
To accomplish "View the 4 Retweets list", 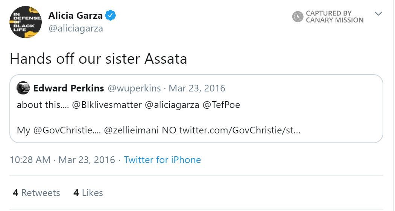I will (x=36, y=193).
